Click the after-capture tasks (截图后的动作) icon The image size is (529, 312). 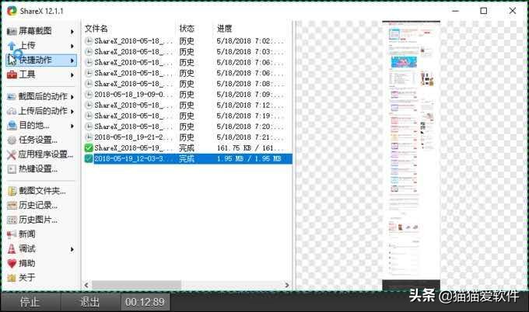[12, 96]
